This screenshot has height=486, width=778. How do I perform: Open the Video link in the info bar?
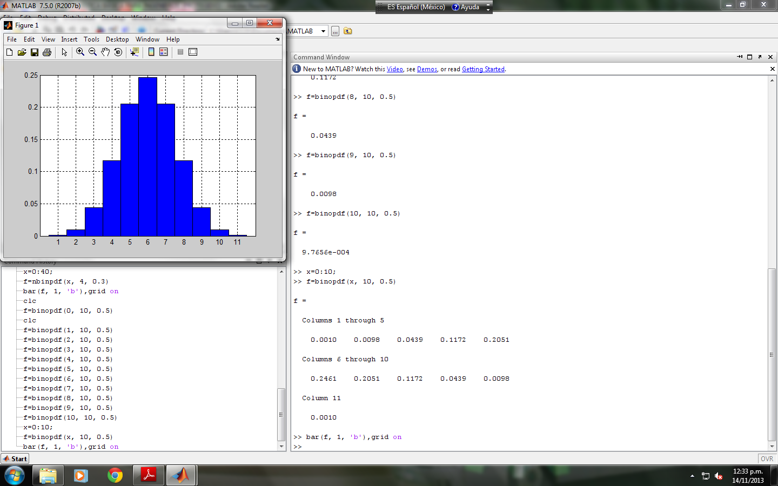(x=395, y=69)
